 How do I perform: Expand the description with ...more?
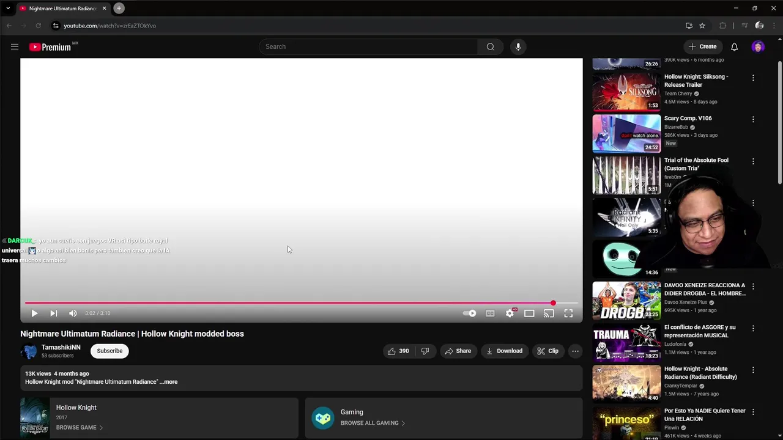168,382
